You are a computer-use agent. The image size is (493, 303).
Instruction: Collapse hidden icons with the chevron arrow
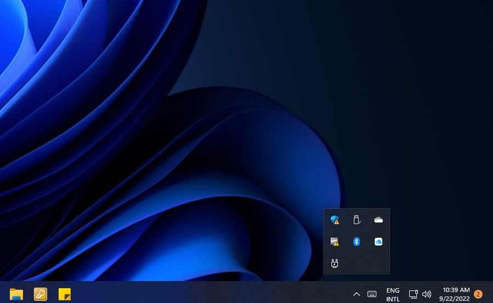tap(356, 294)
